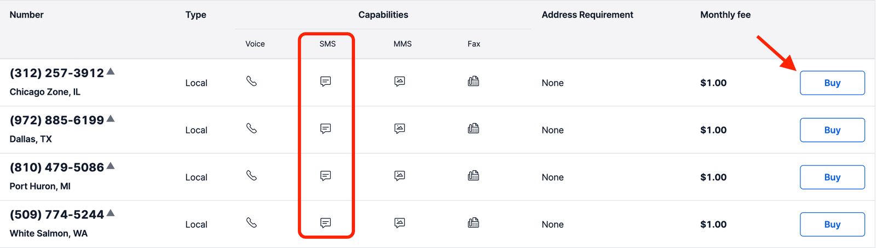Expand the triangle beside (509) 774-5244

click(111, 213)
